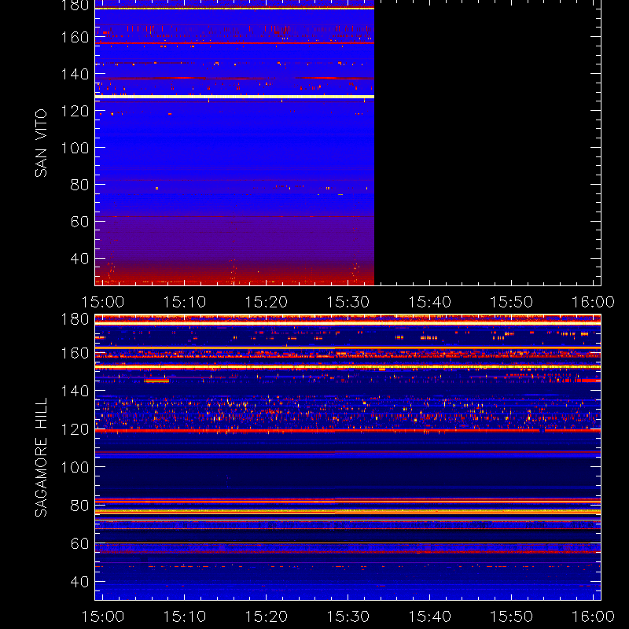Click 15:50 time label of Sagamore Hill plot

coord(512,616)
